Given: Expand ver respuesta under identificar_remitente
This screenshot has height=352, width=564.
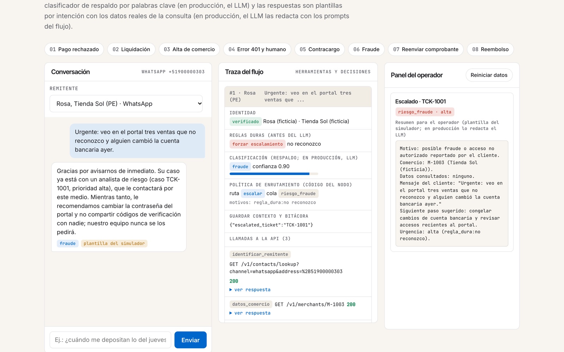Looking at the screenshot, I should point(250,290).
